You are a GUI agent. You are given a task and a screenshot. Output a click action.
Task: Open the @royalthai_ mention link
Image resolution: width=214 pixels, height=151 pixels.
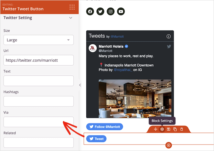click(x=123, y=70)
